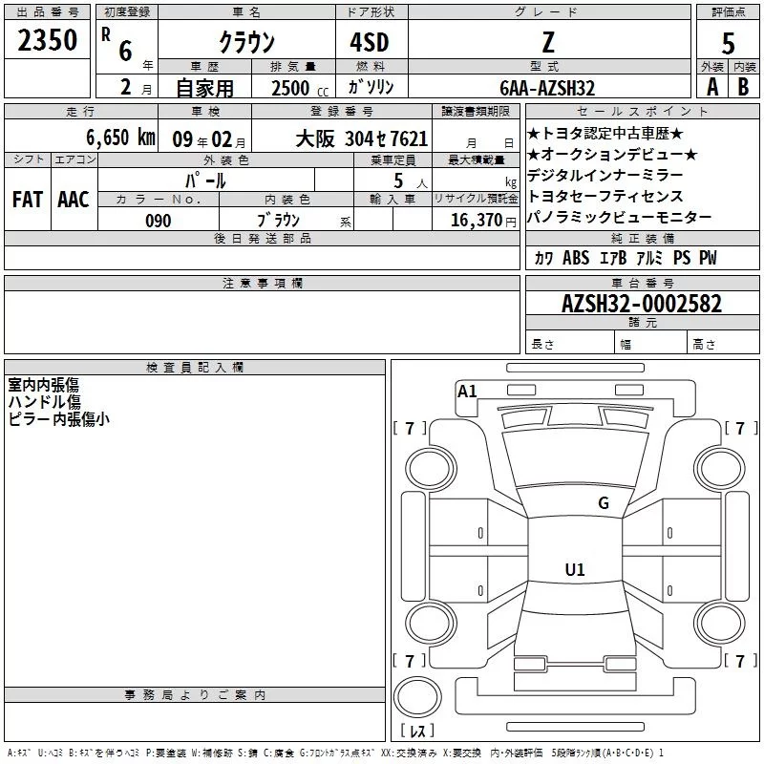Click interior grade B

click(743, 87)
